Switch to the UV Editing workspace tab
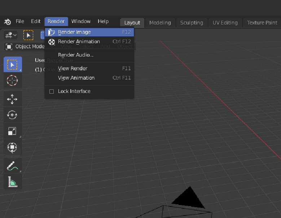Screen dimensions: 281x218 [225, 23]
